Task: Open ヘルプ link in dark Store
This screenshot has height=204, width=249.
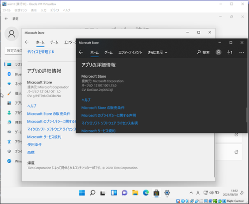Action: (86, 100)
